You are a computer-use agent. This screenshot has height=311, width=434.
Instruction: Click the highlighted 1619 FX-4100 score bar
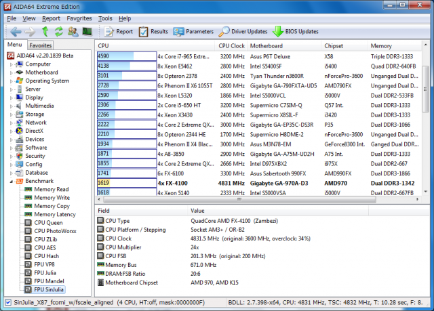[x=127, y=183]
